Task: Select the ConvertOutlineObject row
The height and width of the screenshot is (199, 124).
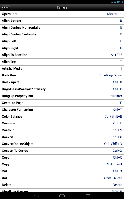Action: pos(62,144)
